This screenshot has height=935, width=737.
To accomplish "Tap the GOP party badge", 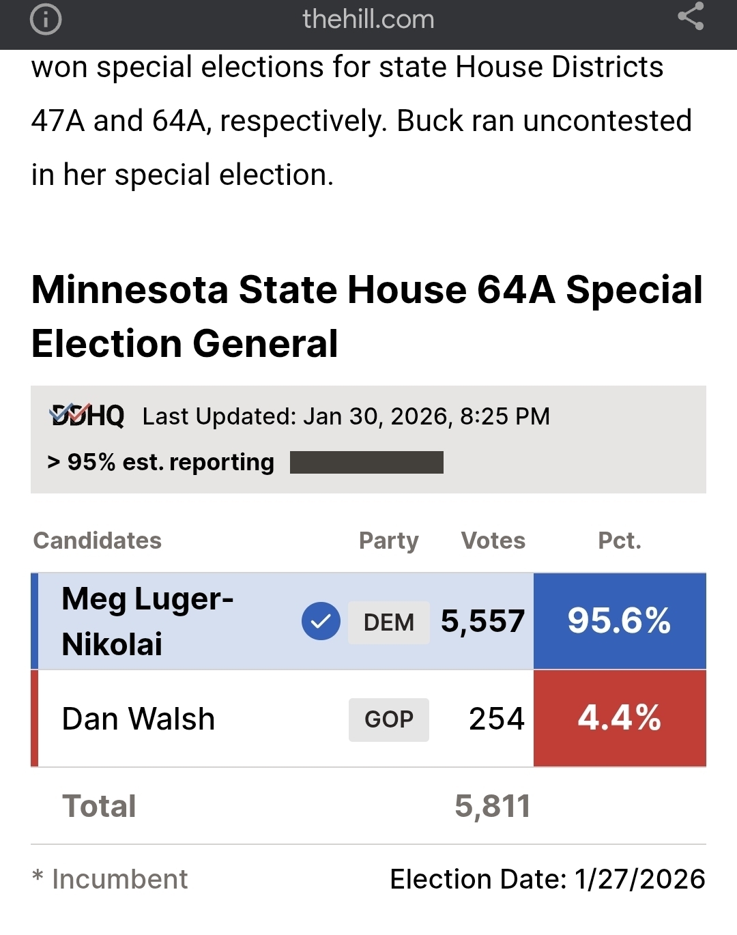I will [x=389, y=719].
